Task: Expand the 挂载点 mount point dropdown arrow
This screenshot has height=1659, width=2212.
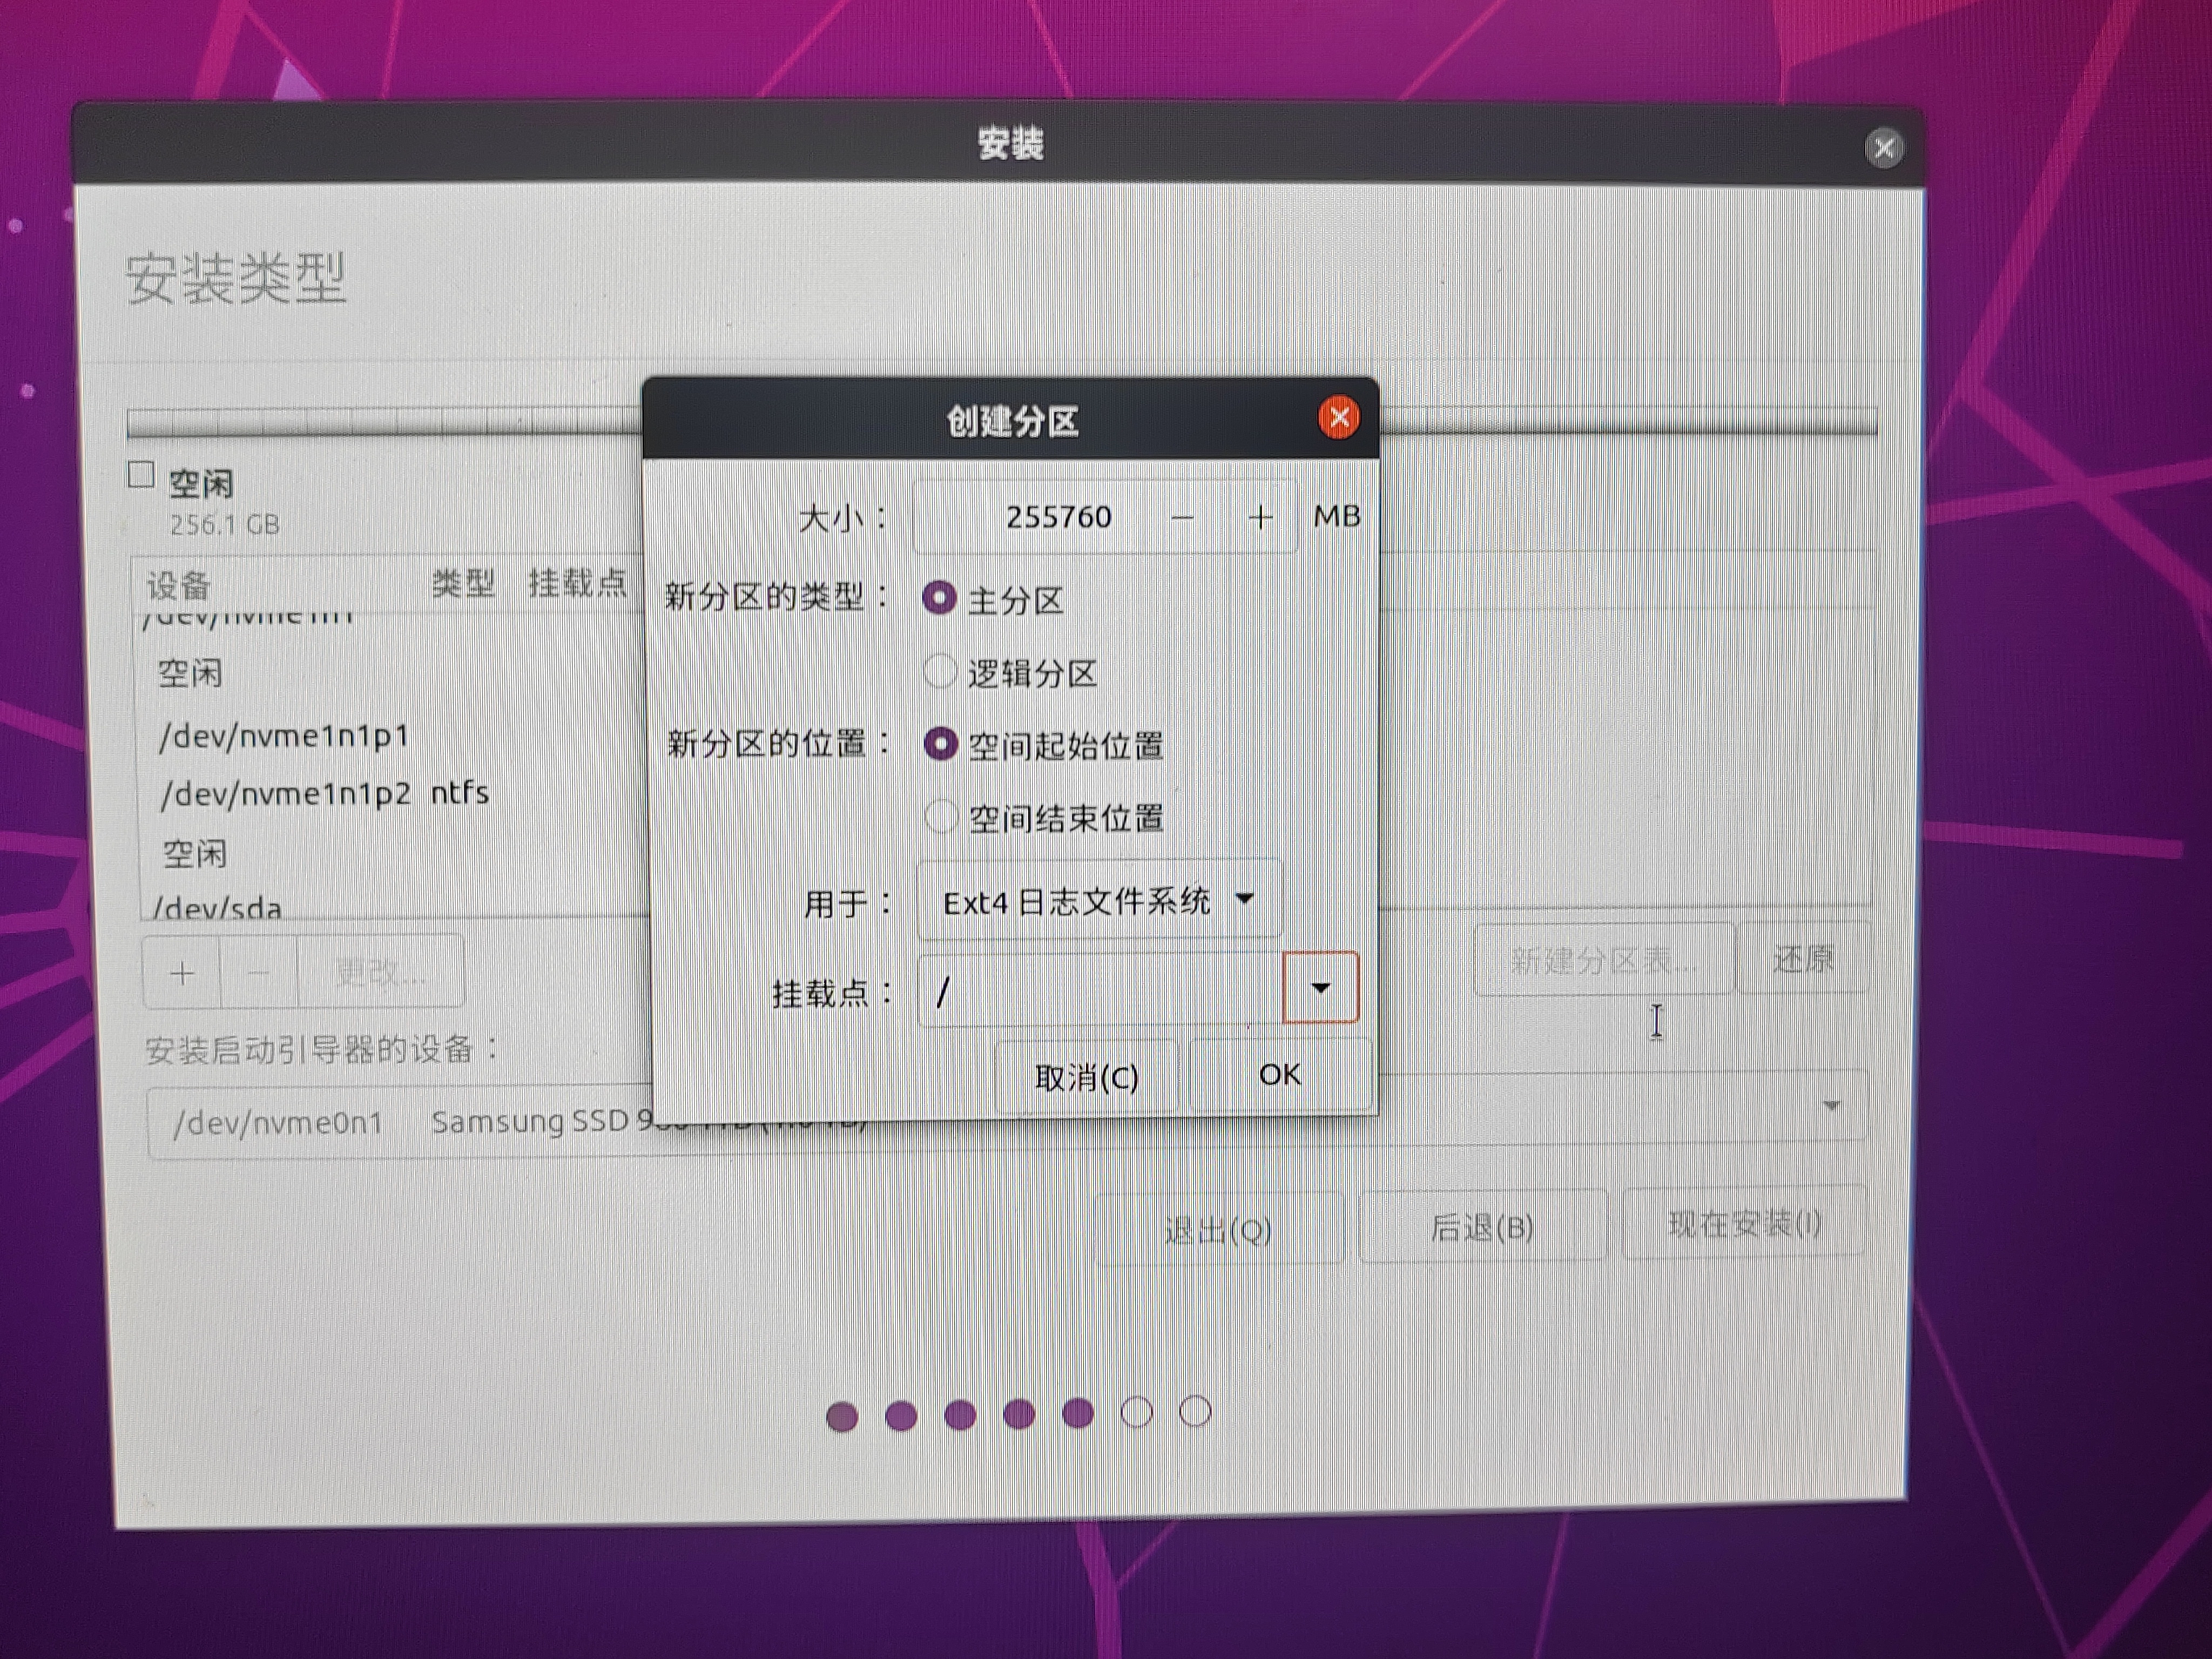Action: pyautogui.click(x=1320, y=988)
